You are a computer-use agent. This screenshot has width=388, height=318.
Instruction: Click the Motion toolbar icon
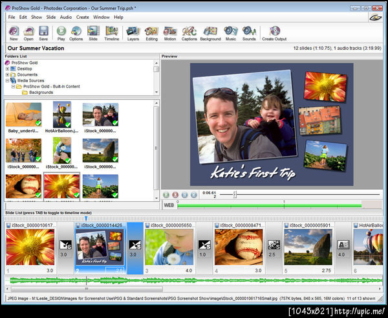[169, 31]
